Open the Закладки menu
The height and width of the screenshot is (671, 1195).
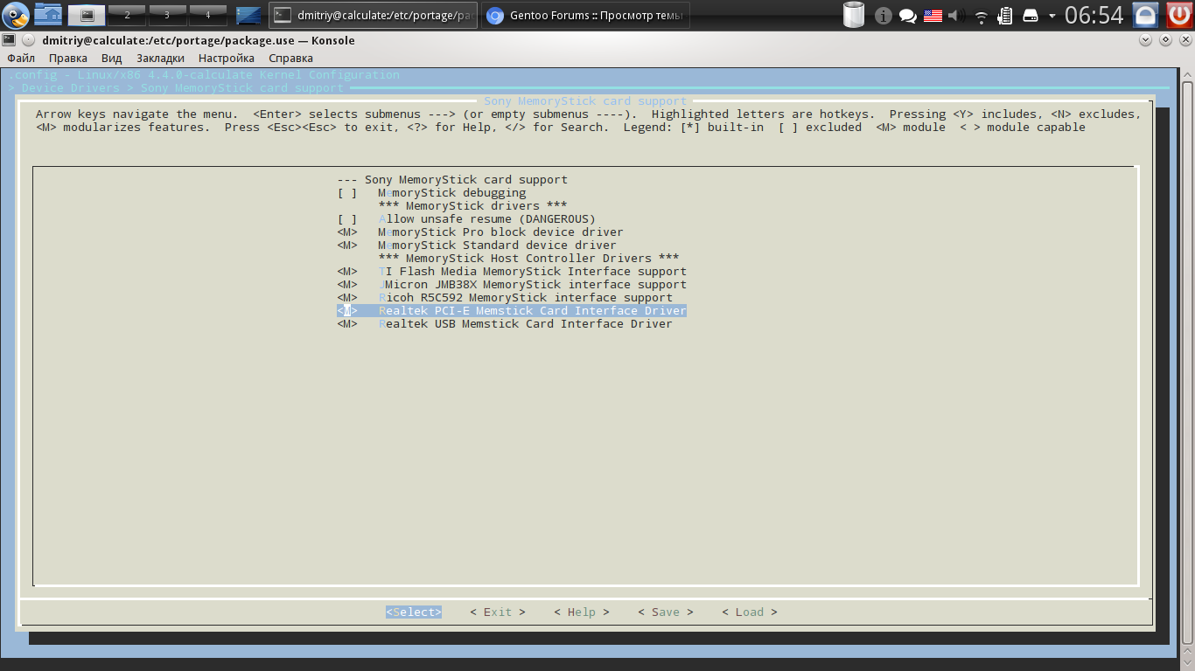[160, 58]
